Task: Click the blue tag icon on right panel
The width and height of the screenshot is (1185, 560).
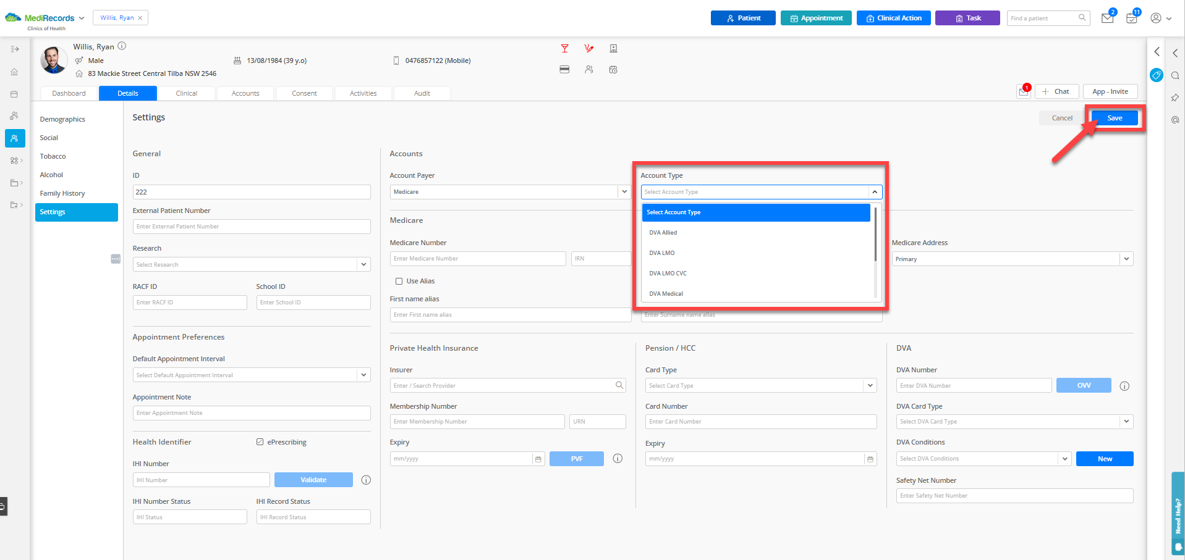Action: pos(1157,75)
